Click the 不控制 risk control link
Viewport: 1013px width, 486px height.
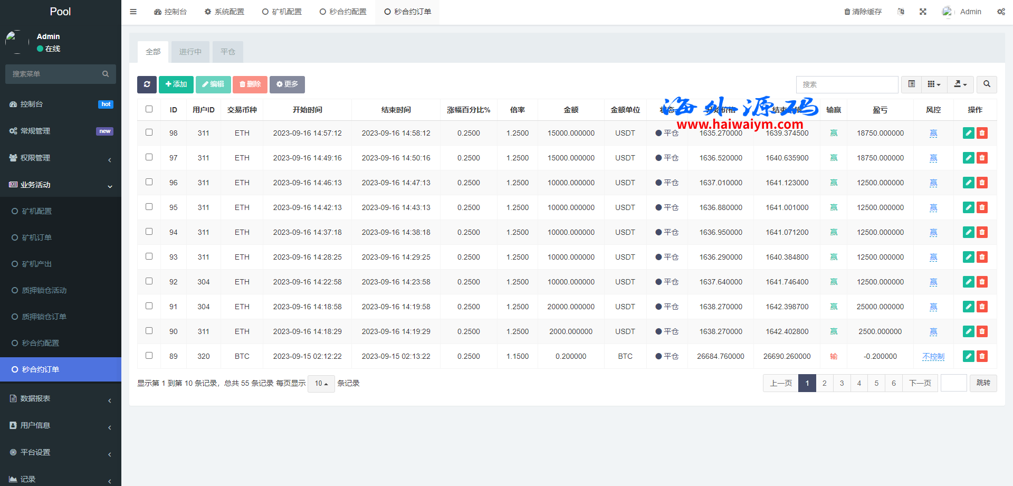933,356
